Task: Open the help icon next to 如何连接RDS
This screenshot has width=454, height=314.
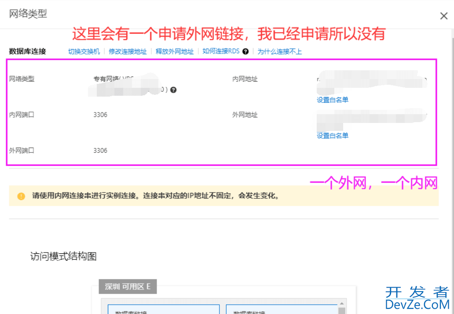Action: tap(245, 51)
